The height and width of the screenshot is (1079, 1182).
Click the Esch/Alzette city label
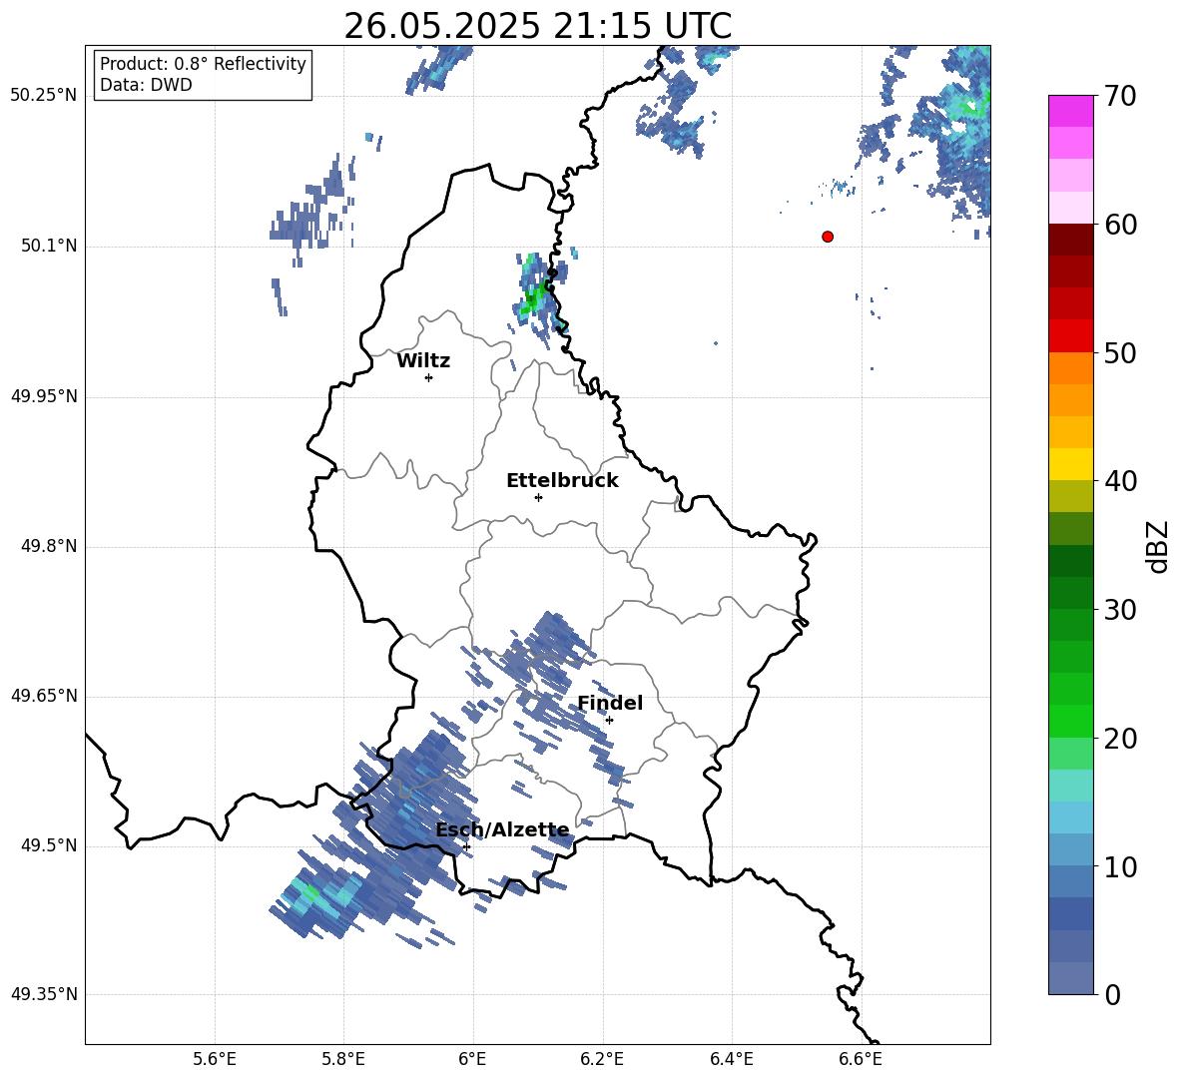click(x=503, y=830)
